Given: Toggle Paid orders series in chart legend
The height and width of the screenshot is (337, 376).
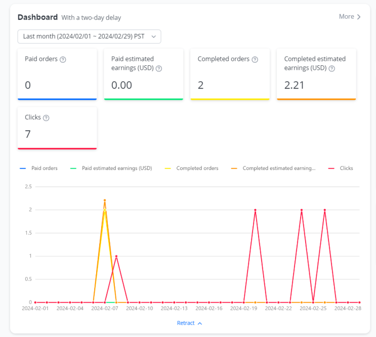Looking at the screenshot, I should click(x=38, y=168).
